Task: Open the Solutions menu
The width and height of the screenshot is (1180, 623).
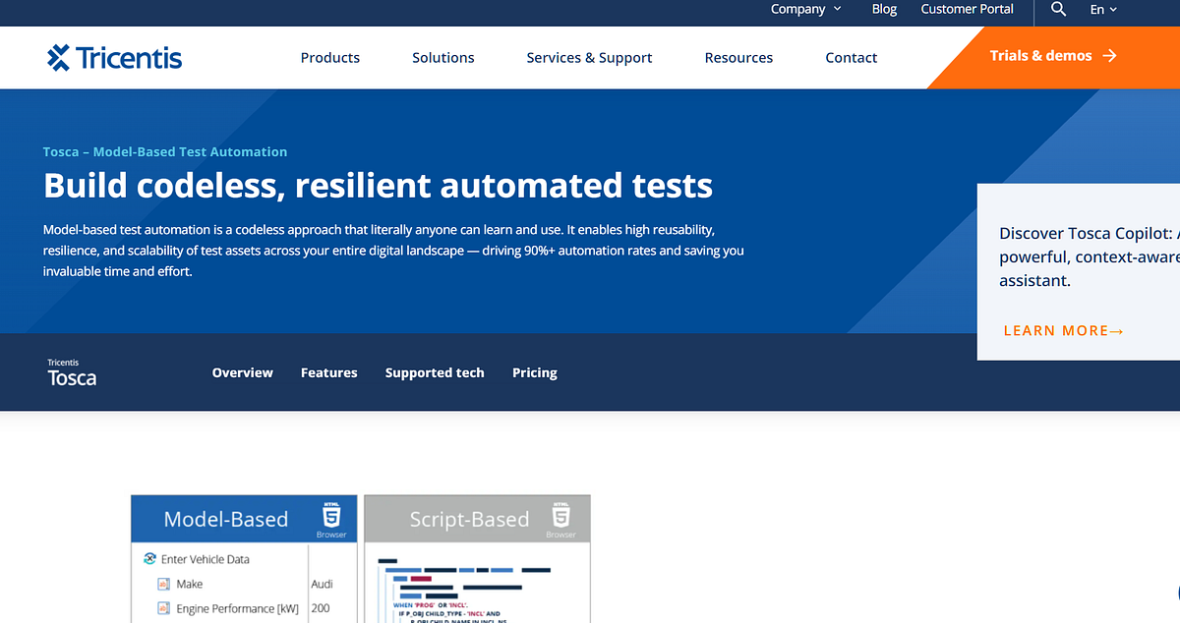Action: point(443,58)
